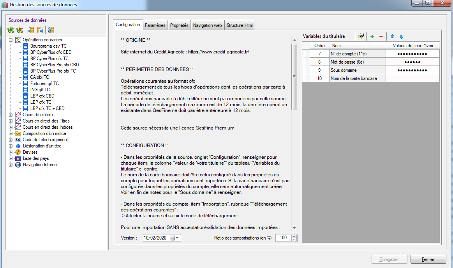This screenshot has width=453, height=268.
Task: Click the globe database download icon
Action: 51,30
